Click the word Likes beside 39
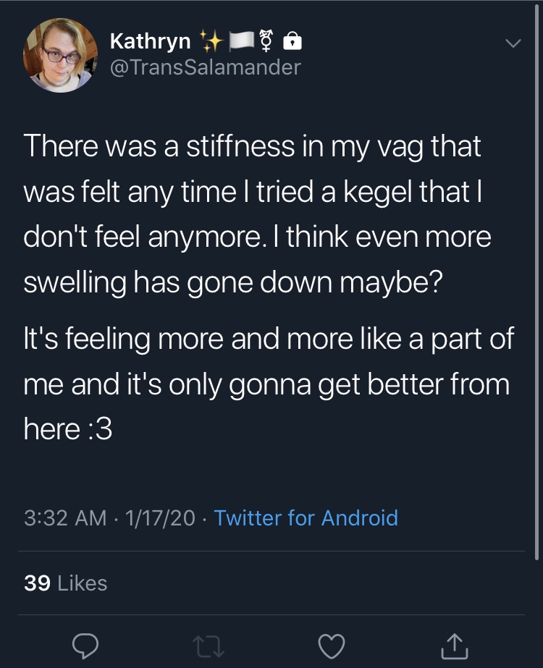The height and width of the screenshot is (668, 543). pos(83,583)
